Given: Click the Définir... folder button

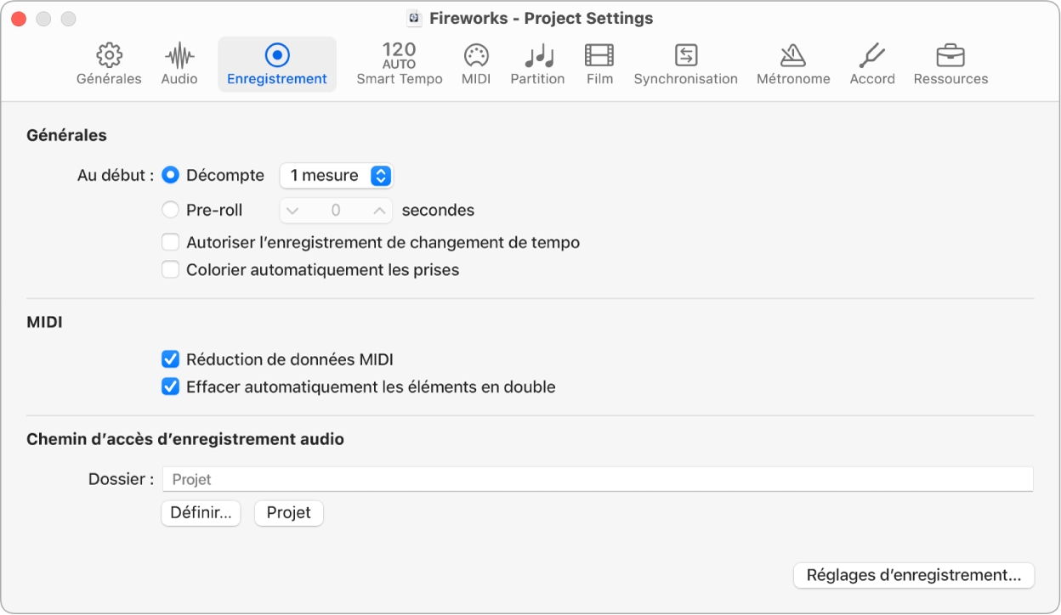Looking at the screenshot, I should (x=201, y=513).
